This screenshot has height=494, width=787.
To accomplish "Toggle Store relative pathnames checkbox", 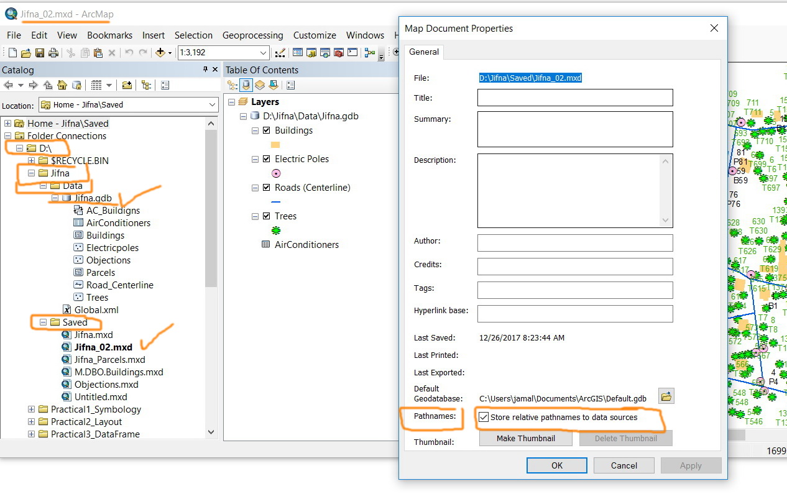I will (x=484, y=418).
